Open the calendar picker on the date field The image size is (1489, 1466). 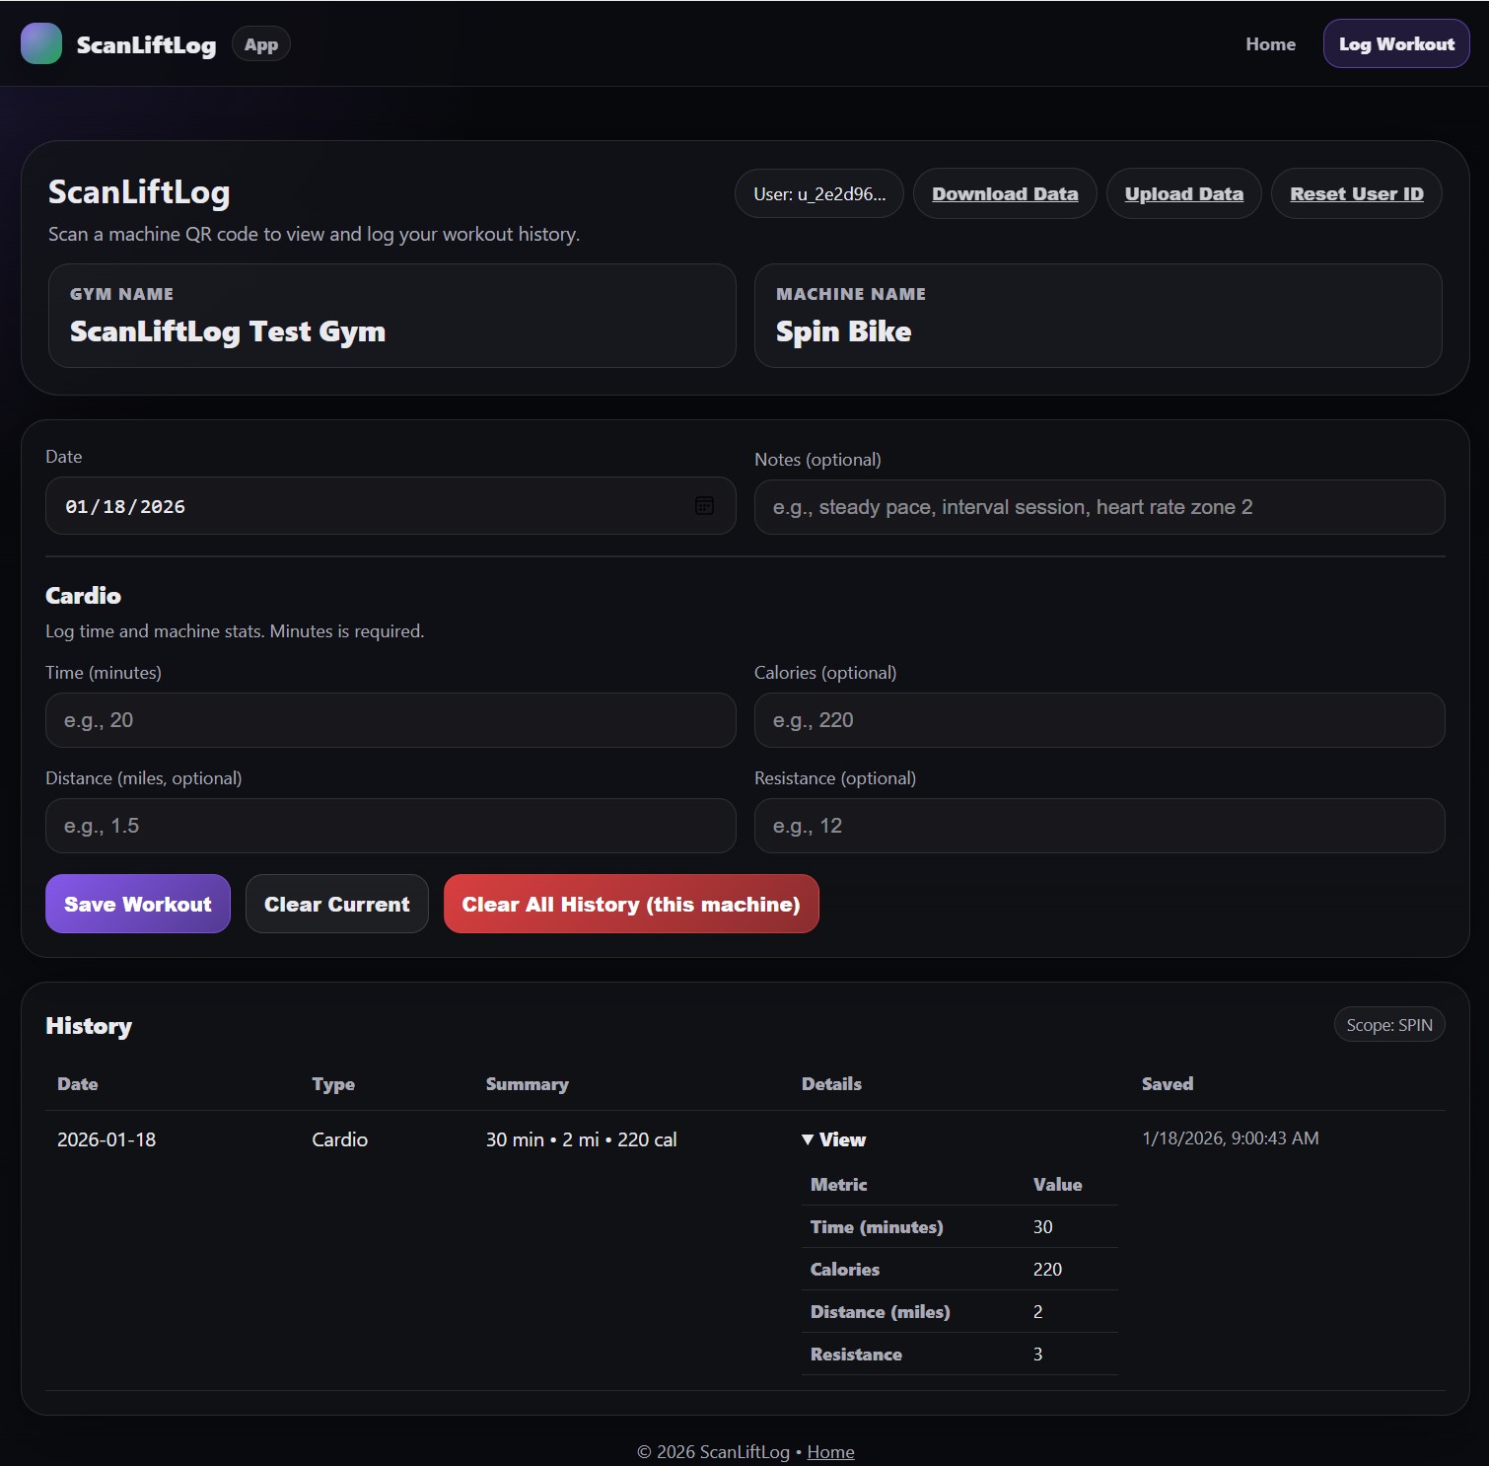[705, 506]
